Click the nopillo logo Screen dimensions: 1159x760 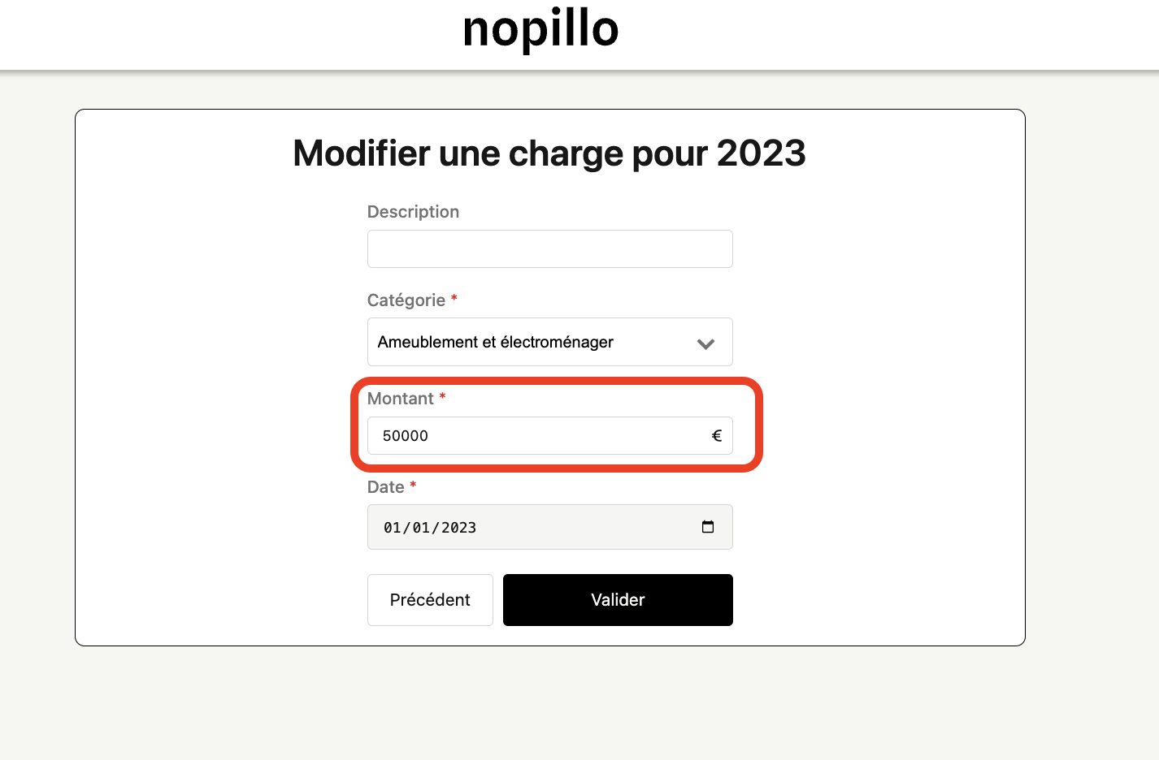point(540,30)
